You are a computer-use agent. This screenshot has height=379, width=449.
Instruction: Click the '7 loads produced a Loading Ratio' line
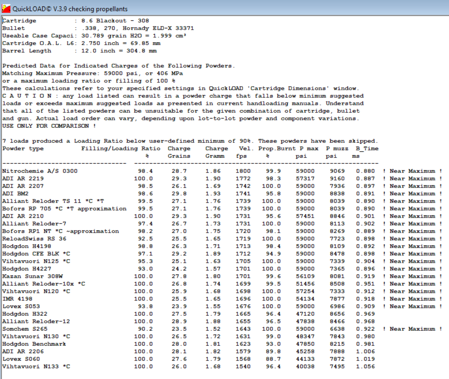(x=190, y=141)
